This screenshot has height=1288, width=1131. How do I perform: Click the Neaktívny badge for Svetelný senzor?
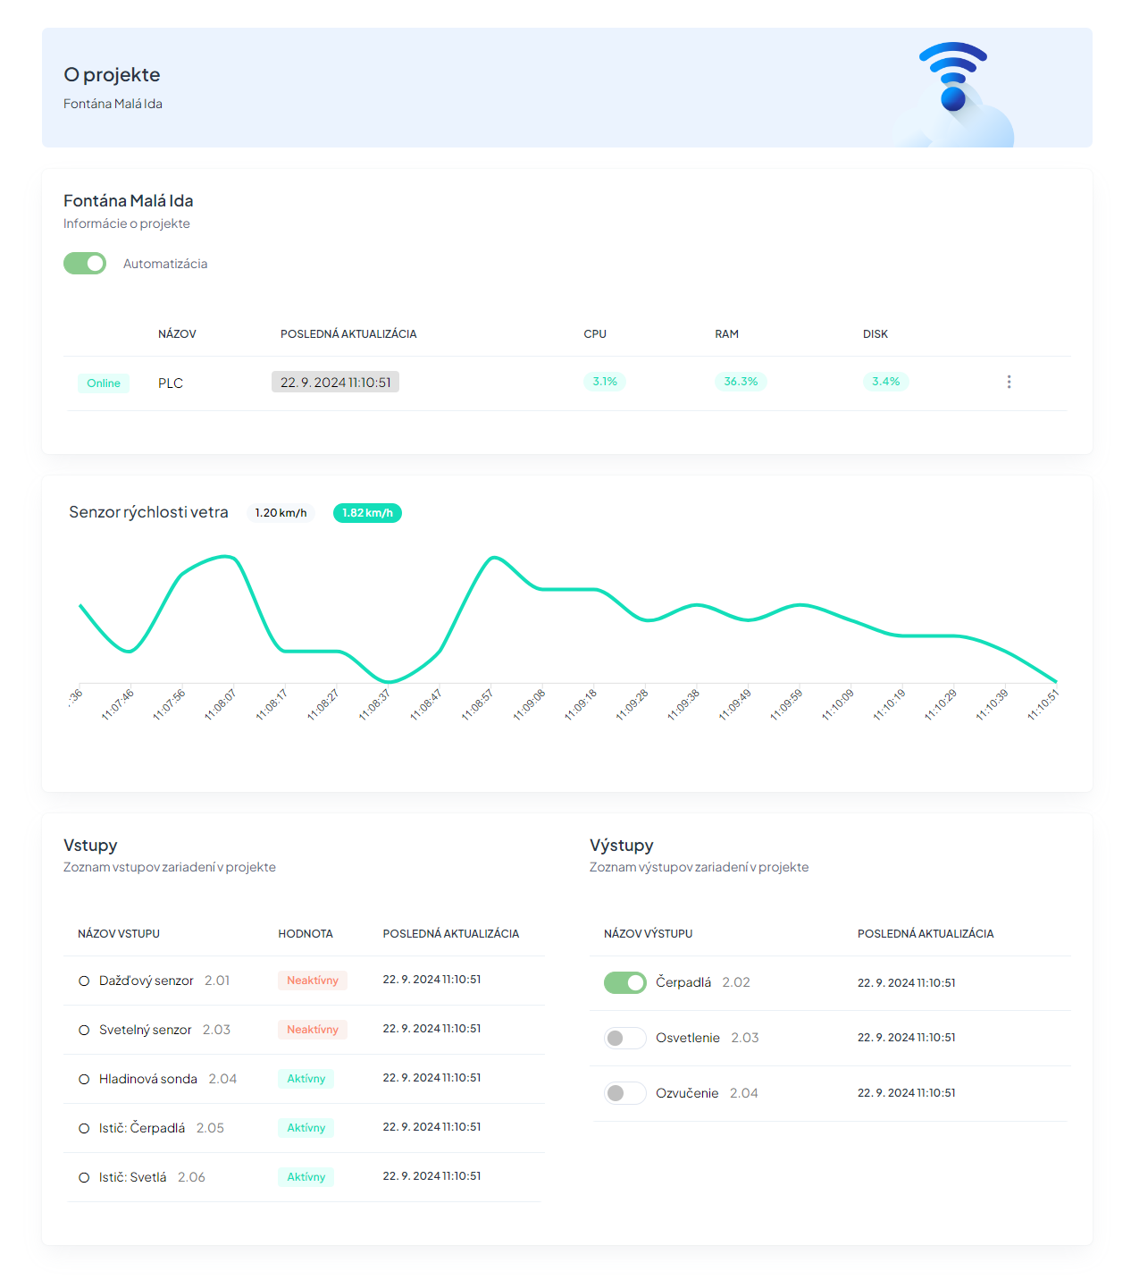click(313, 1030)
